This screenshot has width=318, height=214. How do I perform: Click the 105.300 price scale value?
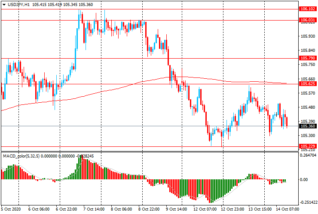[308, 136]
